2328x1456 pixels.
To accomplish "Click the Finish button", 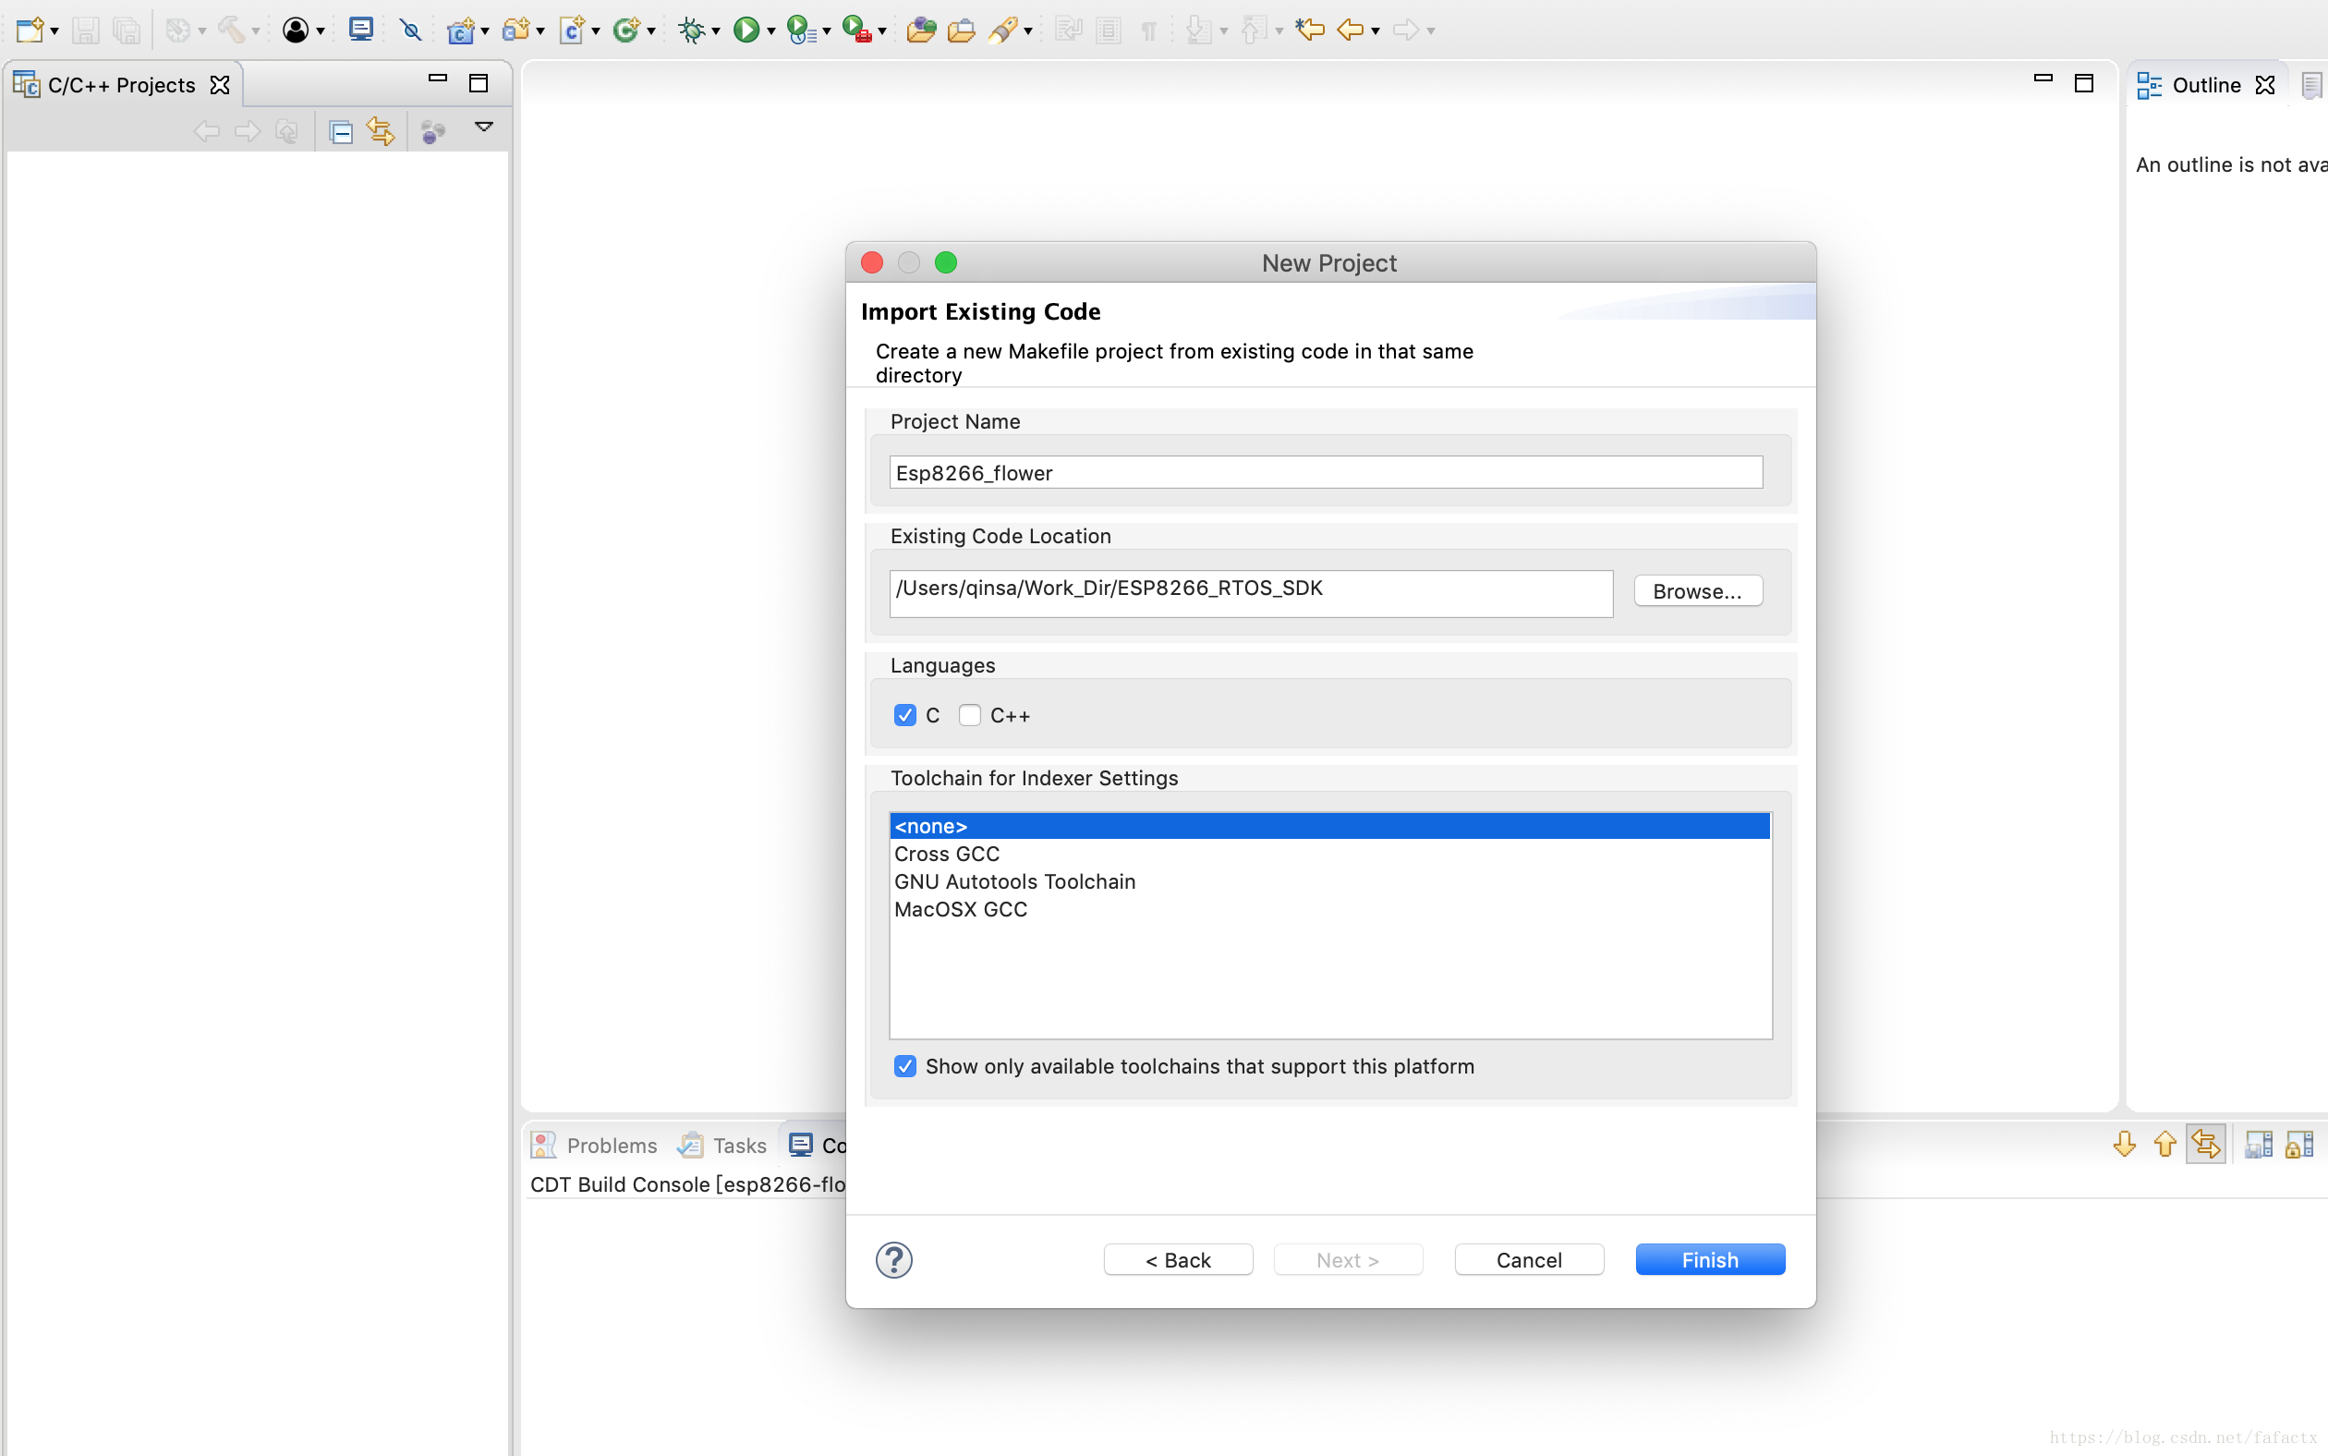I will point(1709,1259).
